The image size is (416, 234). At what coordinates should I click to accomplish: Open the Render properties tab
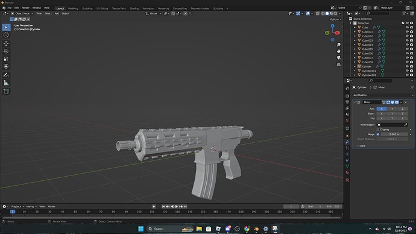(x=347, y=96)
